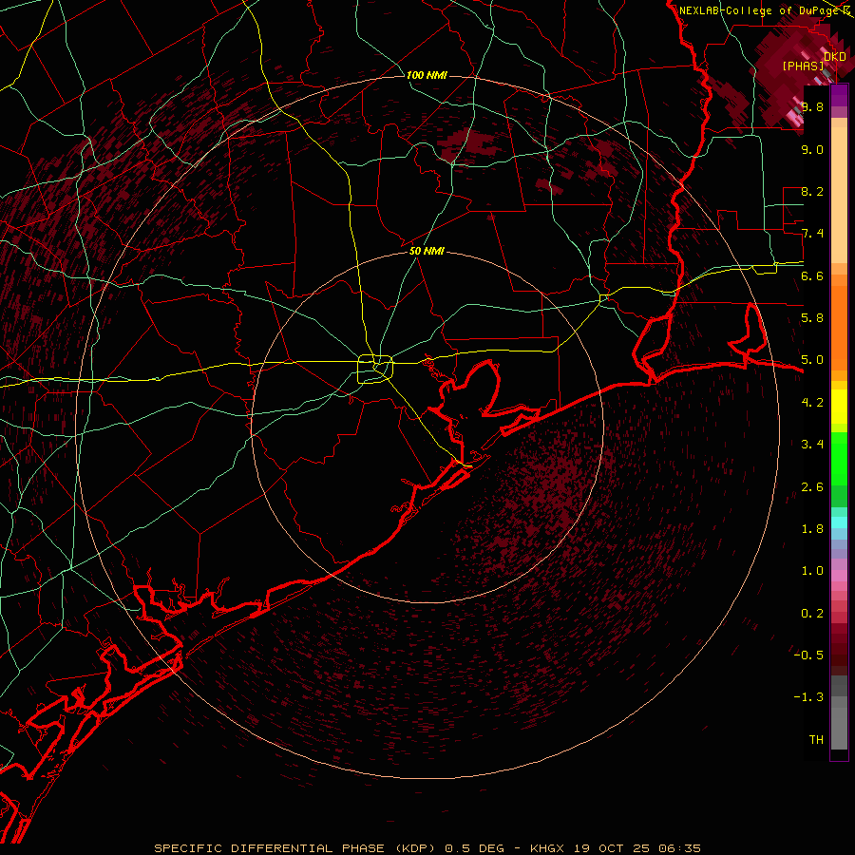This screenshot has height=855, width=855.
Task: Pick the gray TH segment of the color bar
Action: coord(839,728)
